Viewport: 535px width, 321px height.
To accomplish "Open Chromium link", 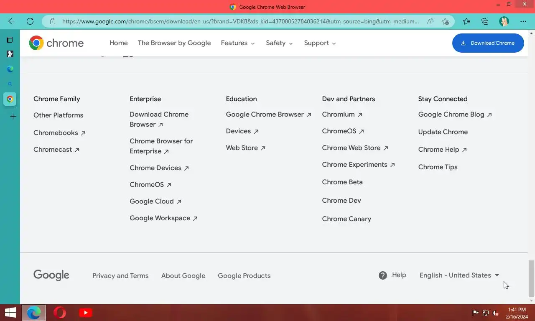I will tap(342, 115).
